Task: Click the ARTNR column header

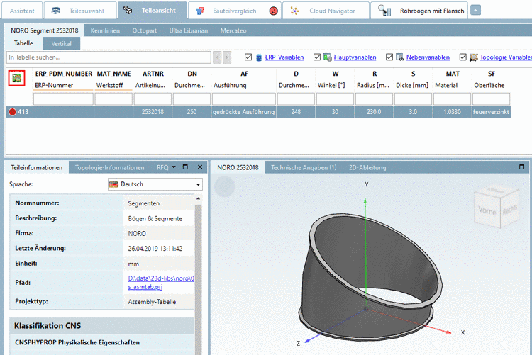Action: coord(153,79)
